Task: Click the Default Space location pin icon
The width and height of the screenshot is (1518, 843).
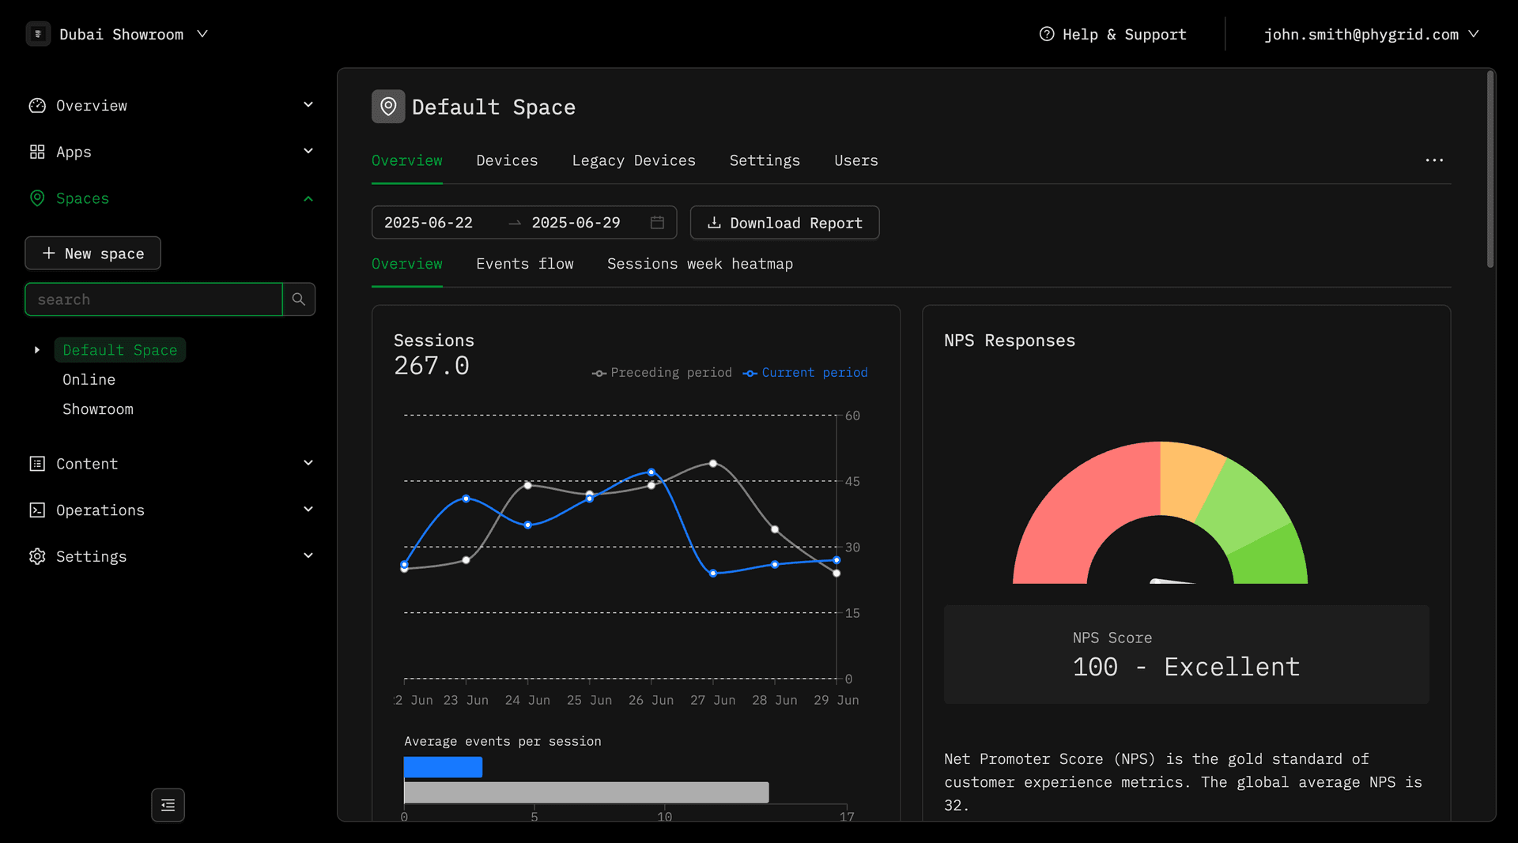Action: 388,107
